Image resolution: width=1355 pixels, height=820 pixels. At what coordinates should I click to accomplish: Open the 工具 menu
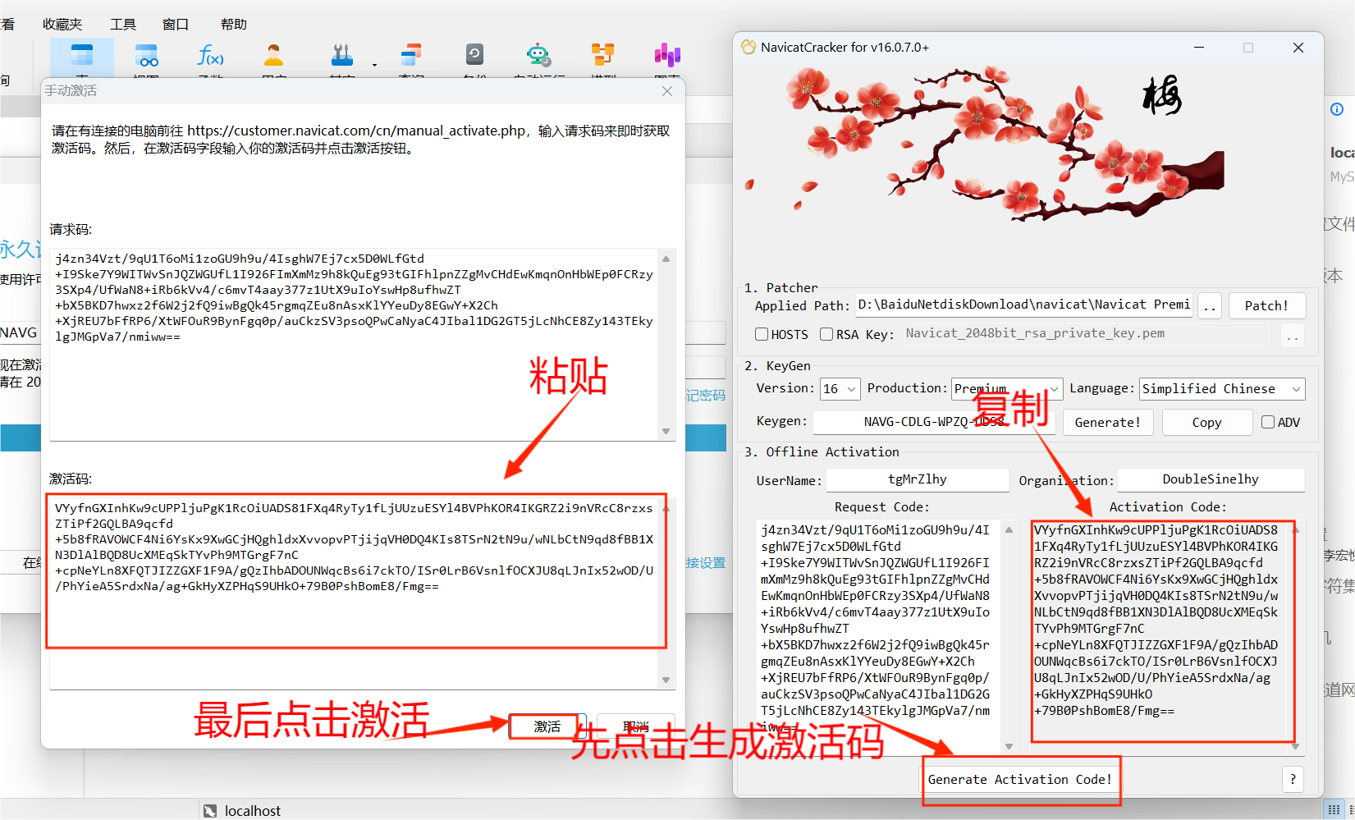(123, 24)
